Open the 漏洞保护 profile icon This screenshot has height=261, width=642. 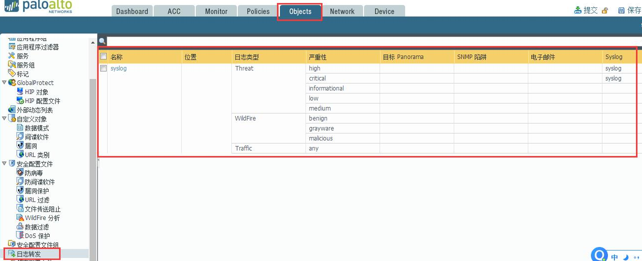coord(20,190)
